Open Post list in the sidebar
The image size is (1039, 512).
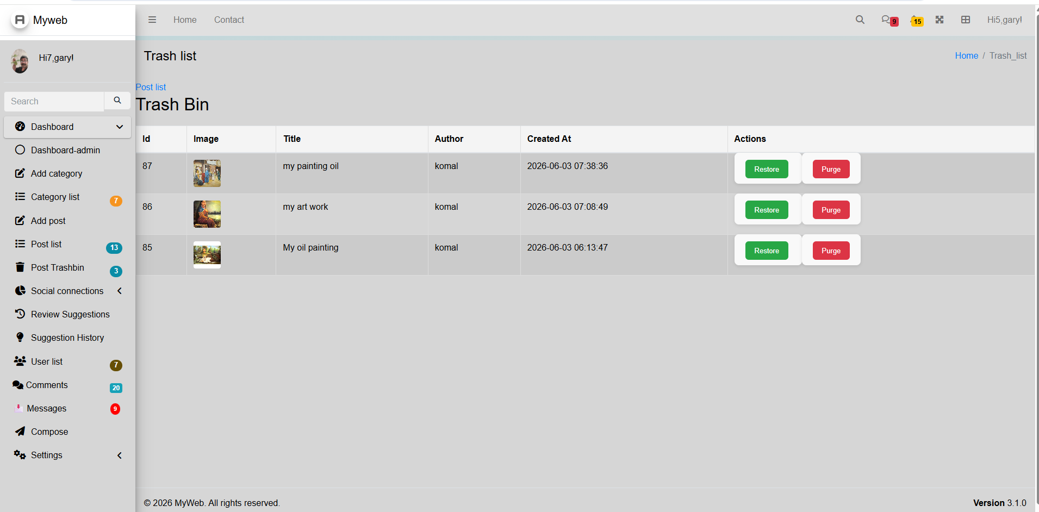[x=67, y=244]
